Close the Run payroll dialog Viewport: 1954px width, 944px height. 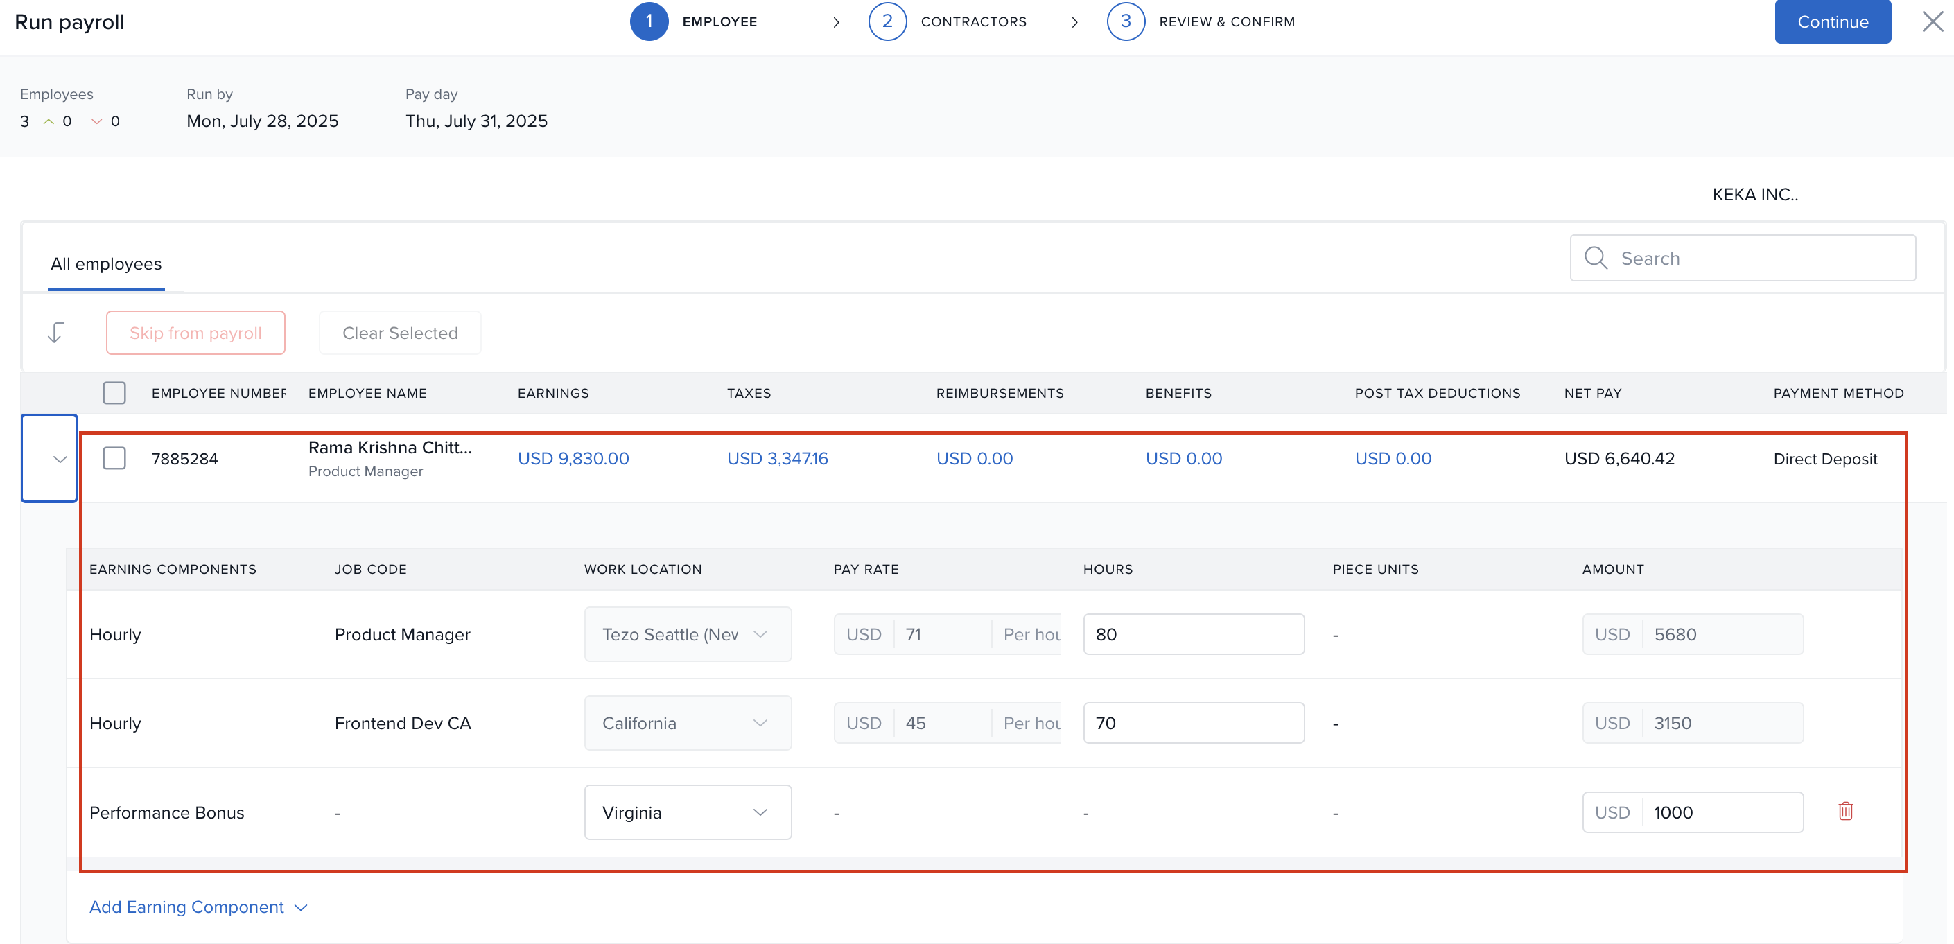pyautogui.click(x=1932, y=21)
